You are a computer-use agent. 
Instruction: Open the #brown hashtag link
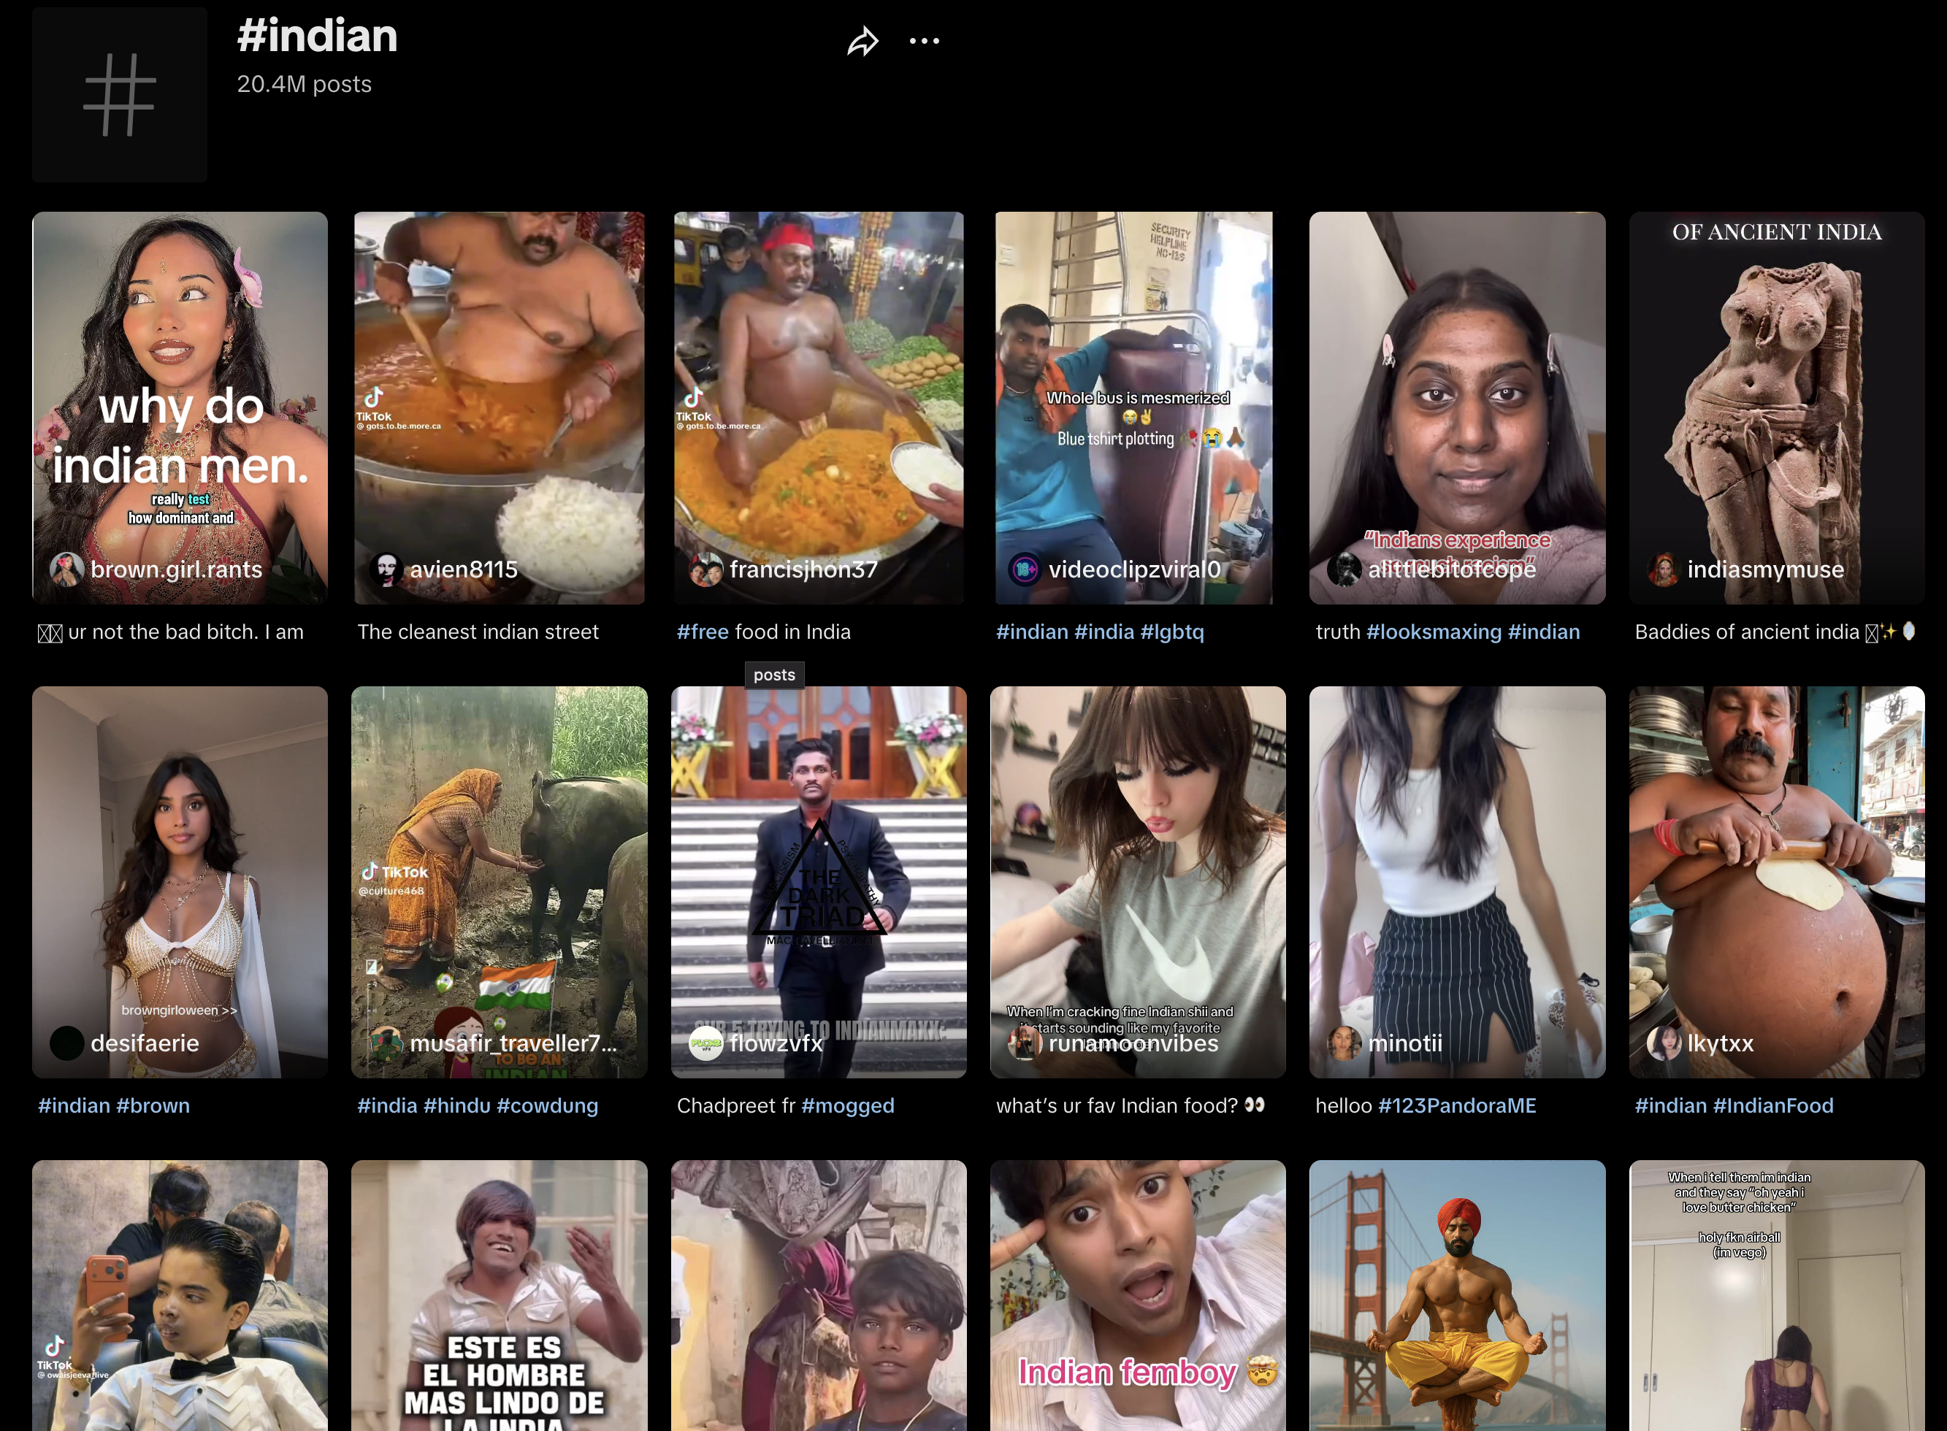[153, 1105]
